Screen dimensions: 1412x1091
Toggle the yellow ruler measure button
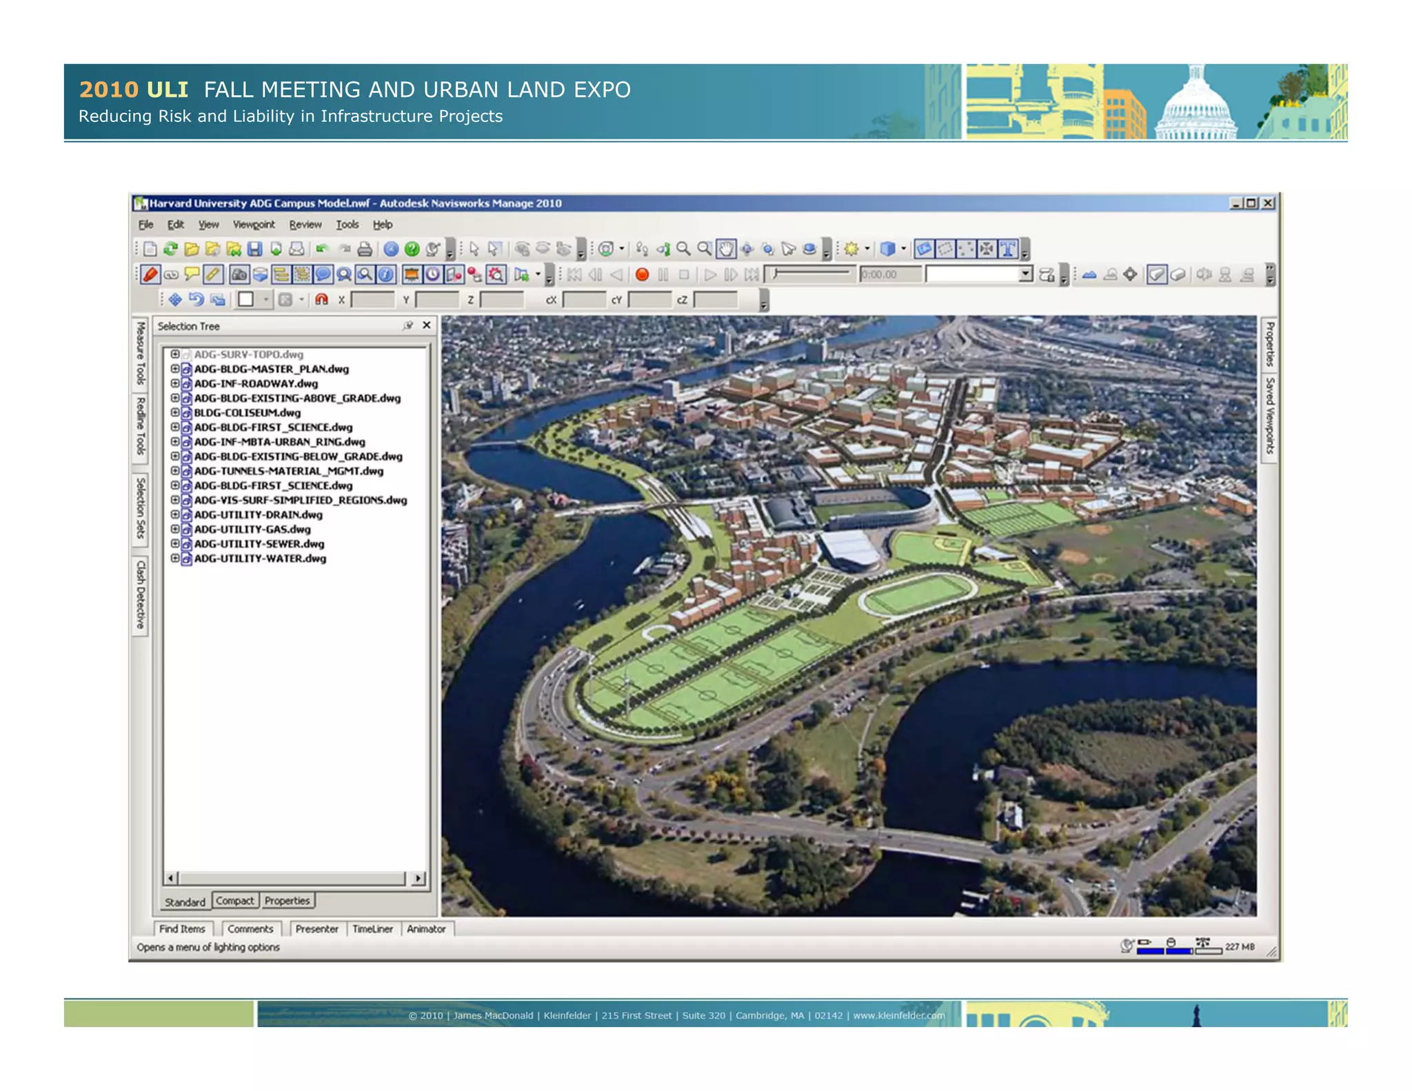point(213,274)
